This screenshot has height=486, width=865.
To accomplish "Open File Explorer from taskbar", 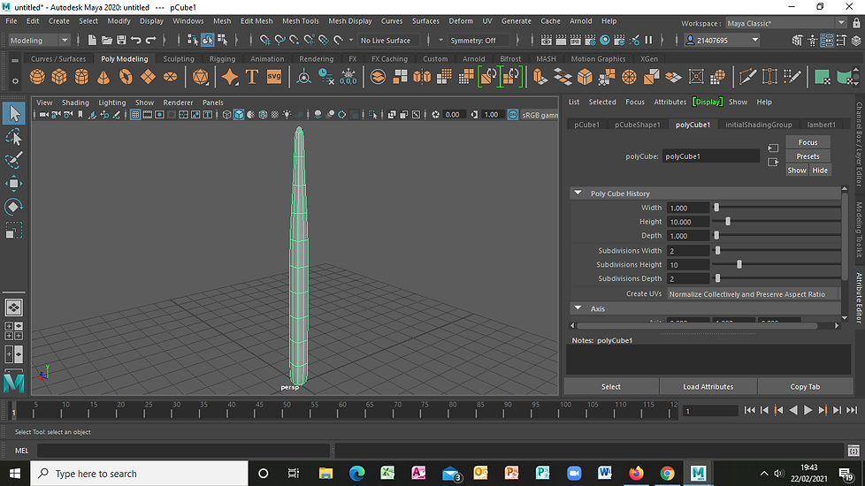I will click(x=325, y=474).
